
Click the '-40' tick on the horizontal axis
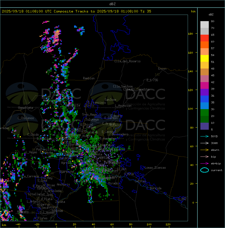click(18, 224)
